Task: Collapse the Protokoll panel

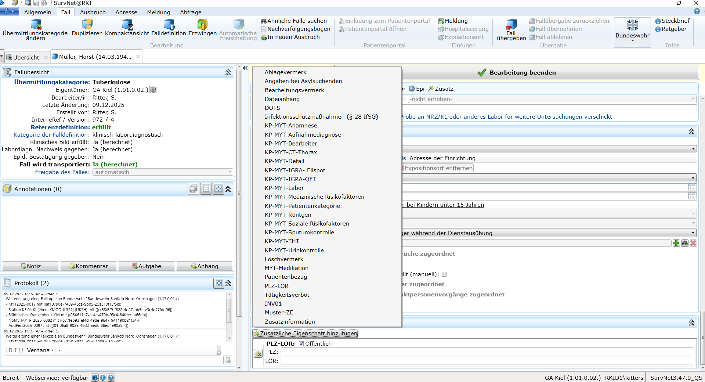Action: [x=228, y=283]
